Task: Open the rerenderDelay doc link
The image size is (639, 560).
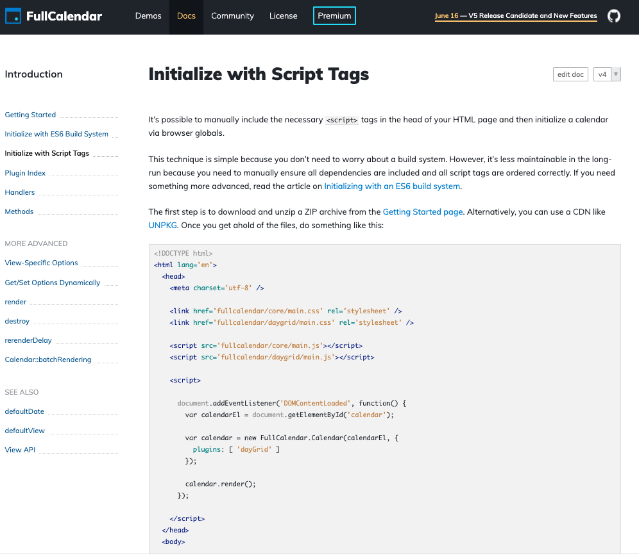Action: point(28,340)
